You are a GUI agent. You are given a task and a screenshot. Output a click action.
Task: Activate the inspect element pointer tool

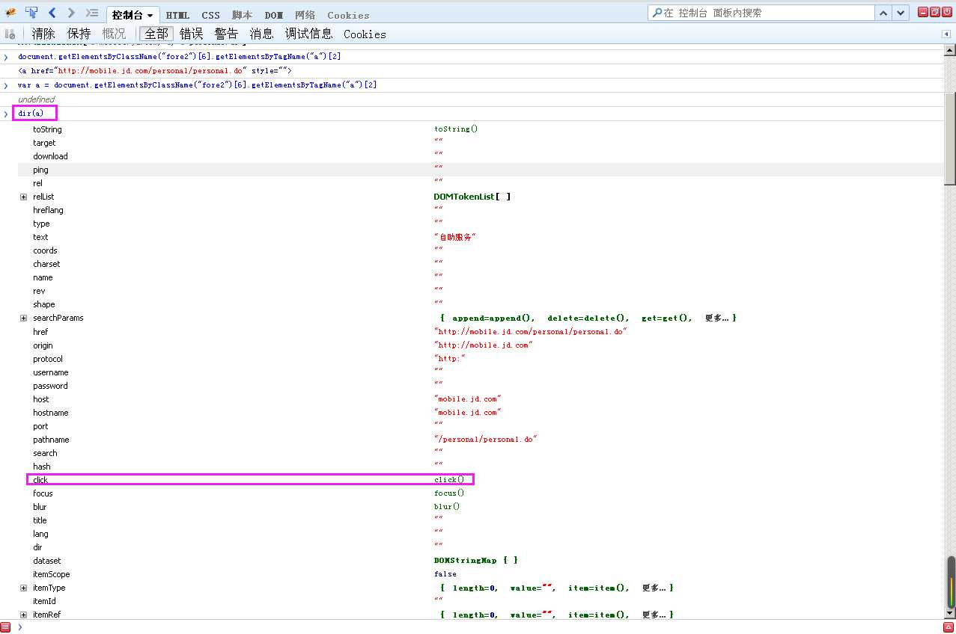[x=31, y=13]
